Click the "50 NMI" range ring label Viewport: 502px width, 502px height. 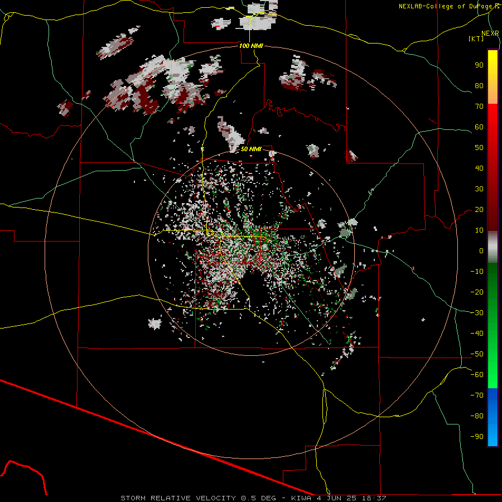tap(251, 149)
